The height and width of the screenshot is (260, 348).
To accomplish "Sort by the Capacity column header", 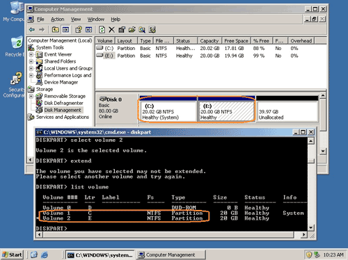I will (x=210, y=41).
